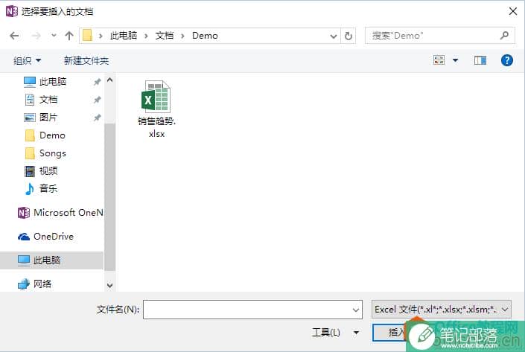The width and height of the screenshot is (525, 352).
Task: Open the Excel file type filter dropdown
Action: click(x=441, y=310)
